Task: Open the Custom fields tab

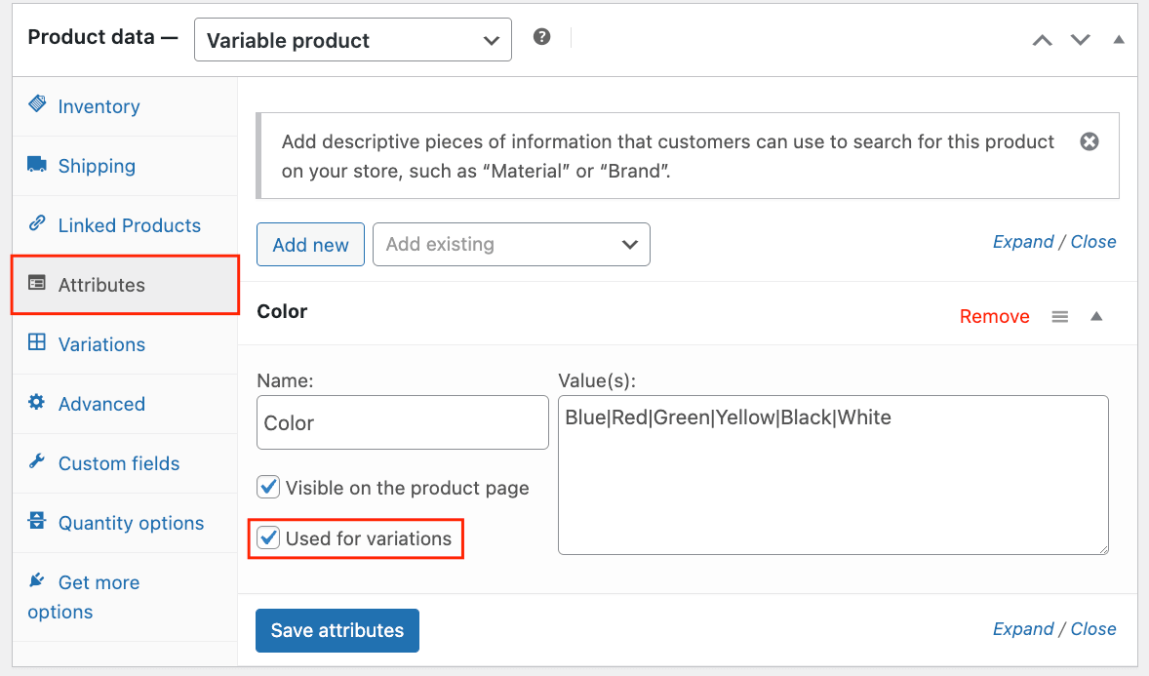Action: tap(125, 463)
